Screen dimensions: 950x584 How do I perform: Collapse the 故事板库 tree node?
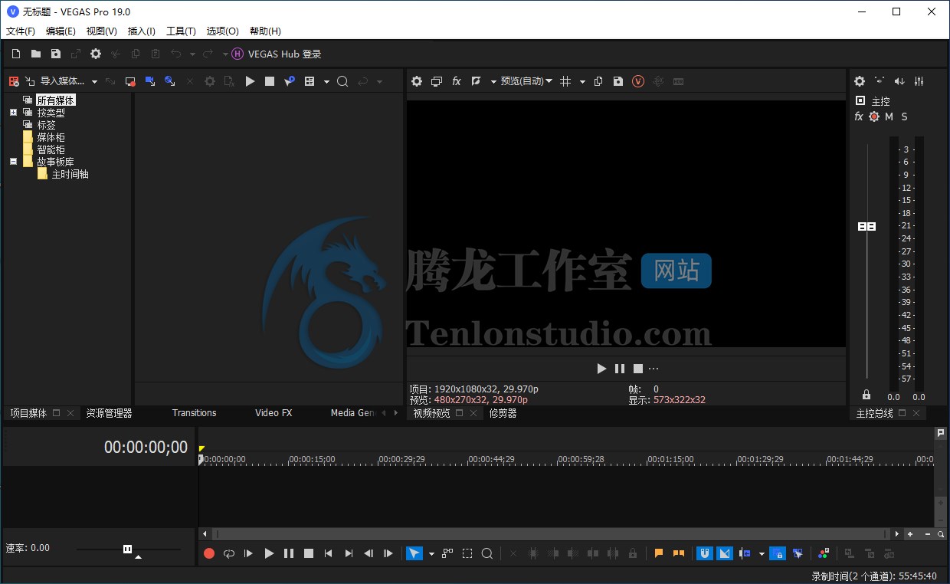(13, 162)
